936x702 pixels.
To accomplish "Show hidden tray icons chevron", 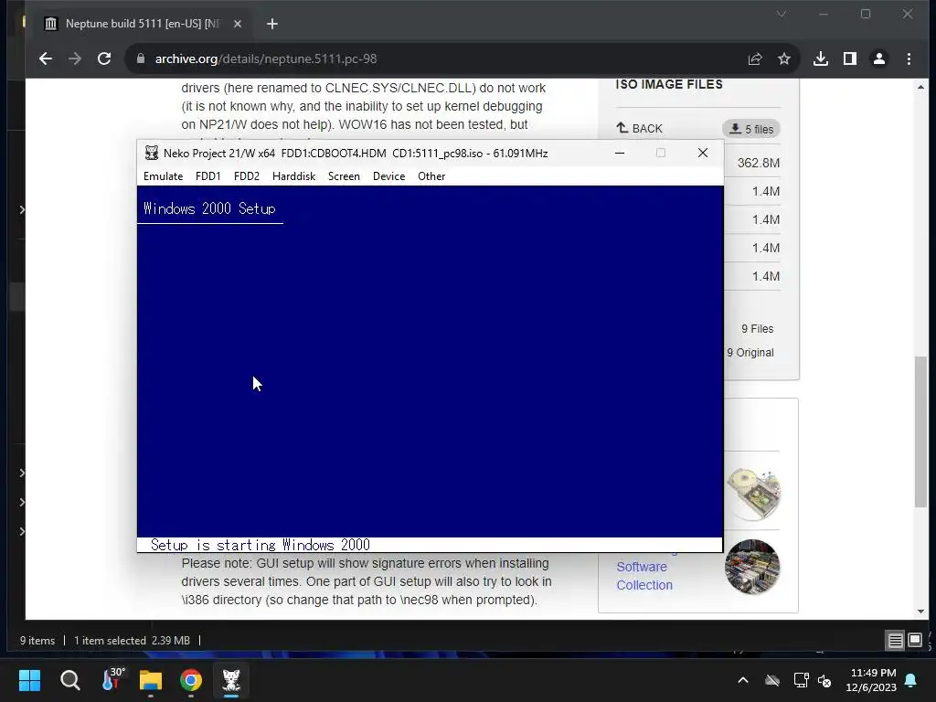I will click(743, 680).
